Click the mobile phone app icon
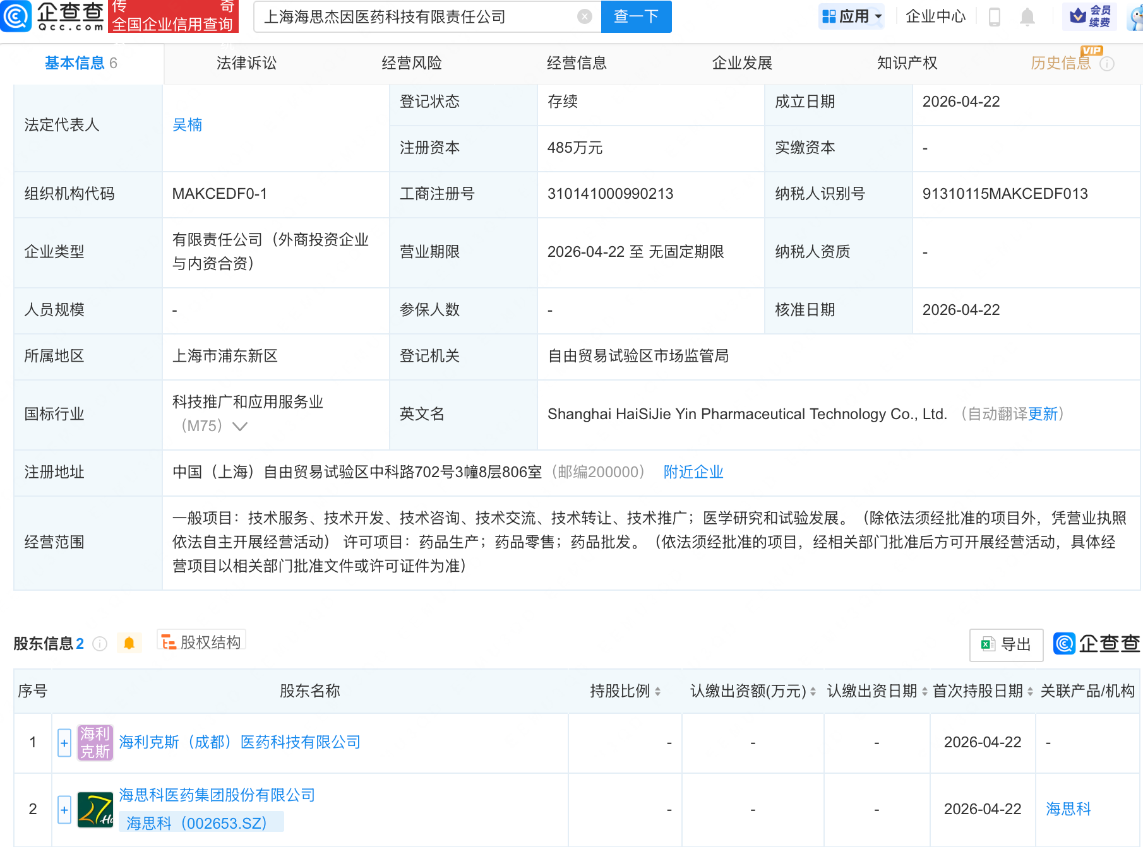 coord(995,17)
